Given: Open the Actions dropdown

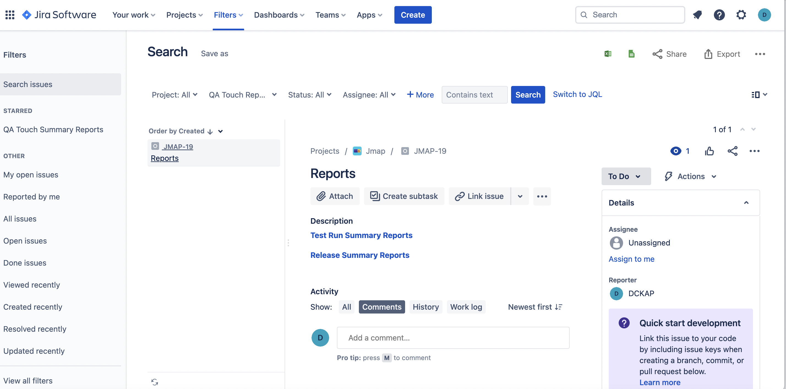Looking at the screenshot, I should 691,176.
